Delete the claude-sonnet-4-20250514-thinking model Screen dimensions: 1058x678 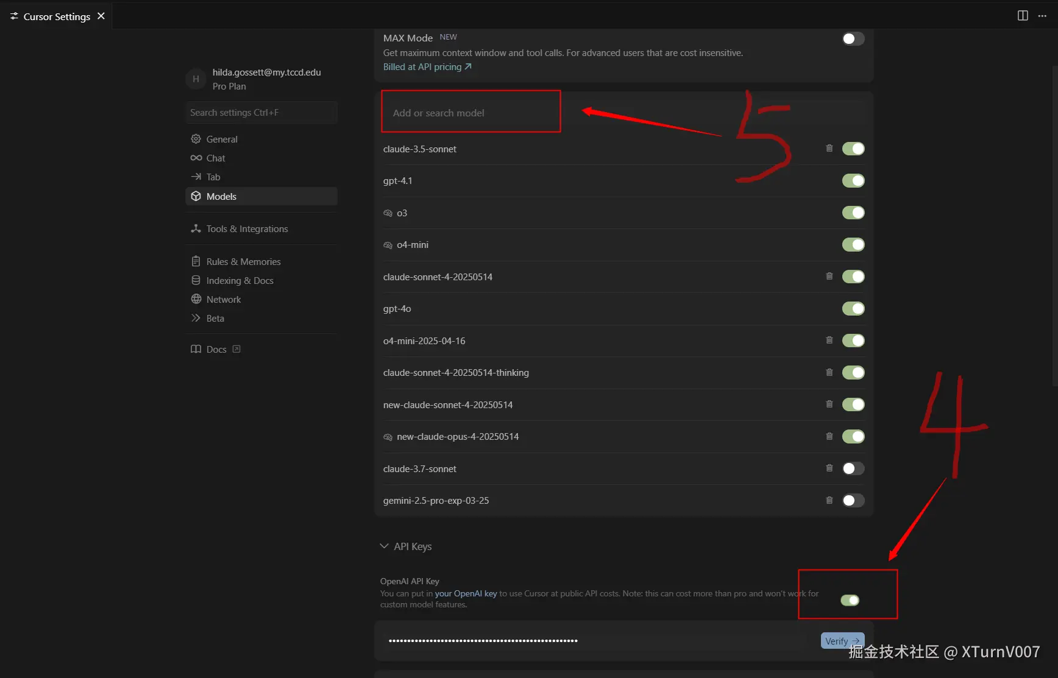829,372
